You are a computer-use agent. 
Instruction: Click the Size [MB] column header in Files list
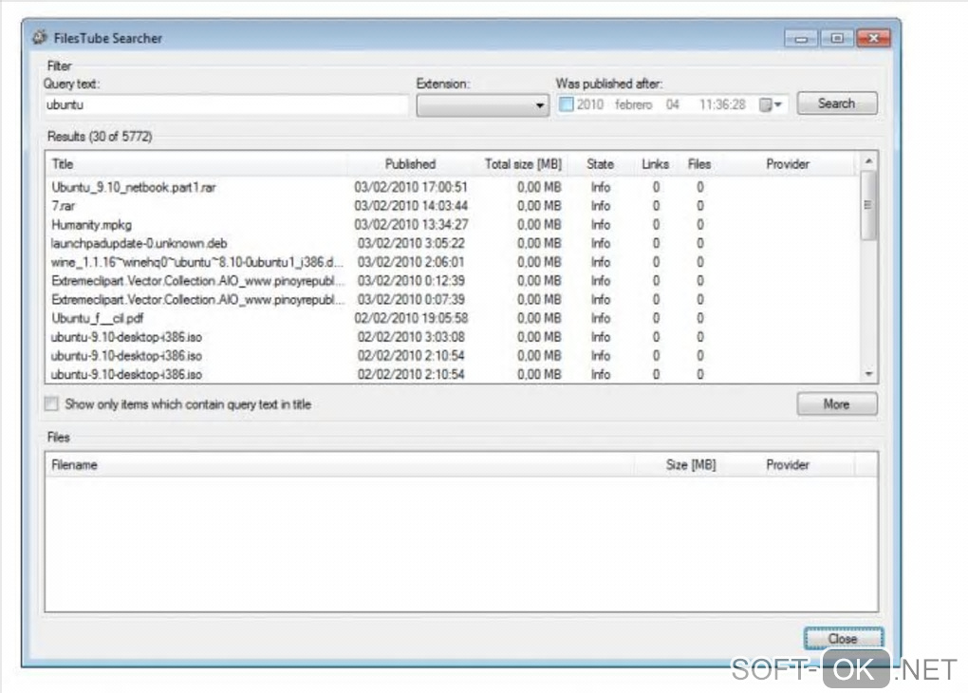pyautogui.click(x=691, y=464)
